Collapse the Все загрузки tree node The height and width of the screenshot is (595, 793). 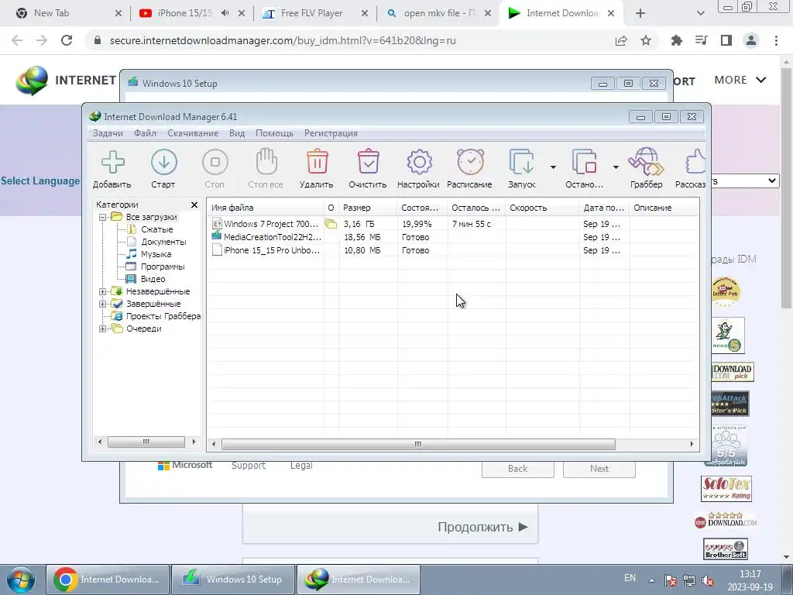click(x=103, y=217)
